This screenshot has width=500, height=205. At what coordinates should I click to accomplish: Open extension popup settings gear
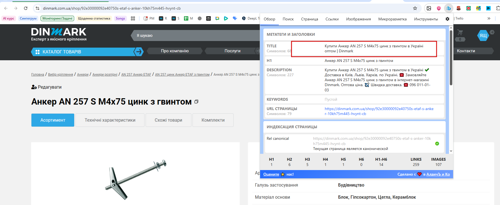[447, 19]
